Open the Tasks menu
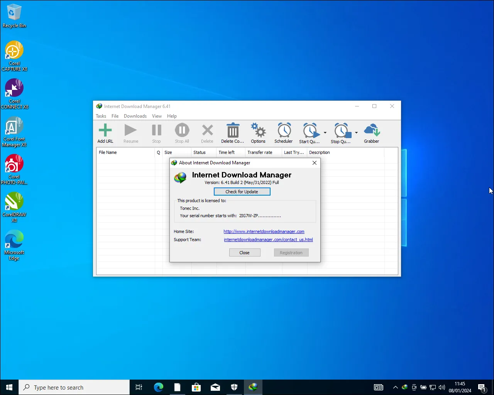494x395 pixels. [x=101, y=116]
